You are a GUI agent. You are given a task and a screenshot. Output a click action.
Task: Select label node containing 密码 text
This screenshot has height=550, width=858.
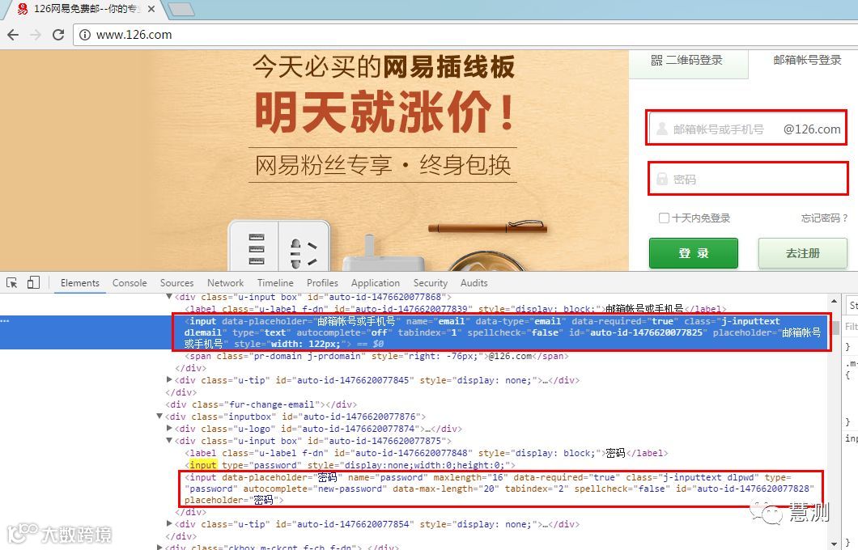click(427, 453)
